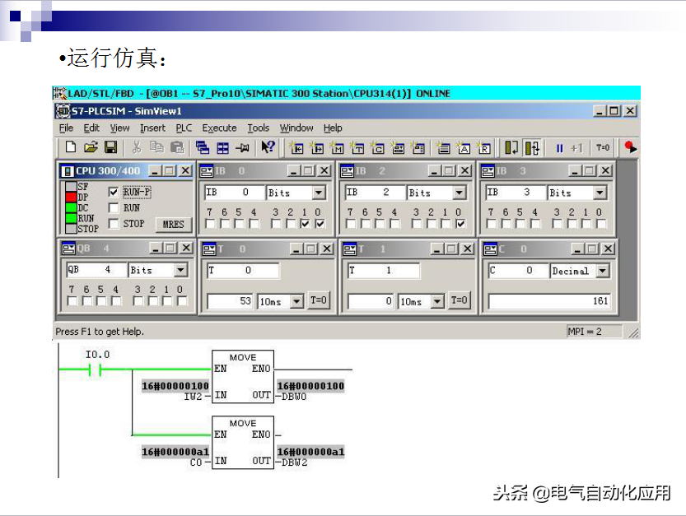Open the Tools menu
This screenshot has width=686, height=516.
[258, 128]
